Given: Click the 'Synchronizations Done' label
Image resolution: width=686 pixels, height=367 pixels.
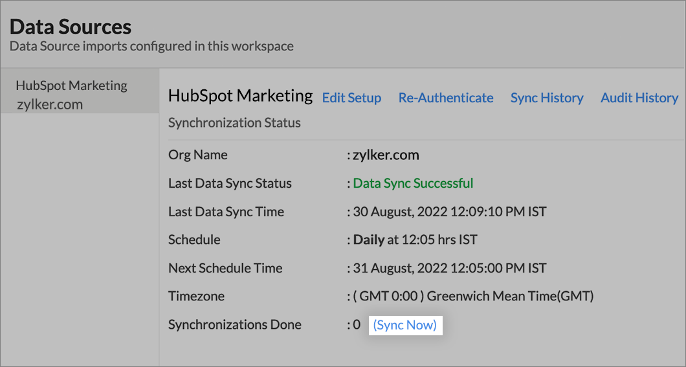Looking at the screenshot, I should [234, 324].
